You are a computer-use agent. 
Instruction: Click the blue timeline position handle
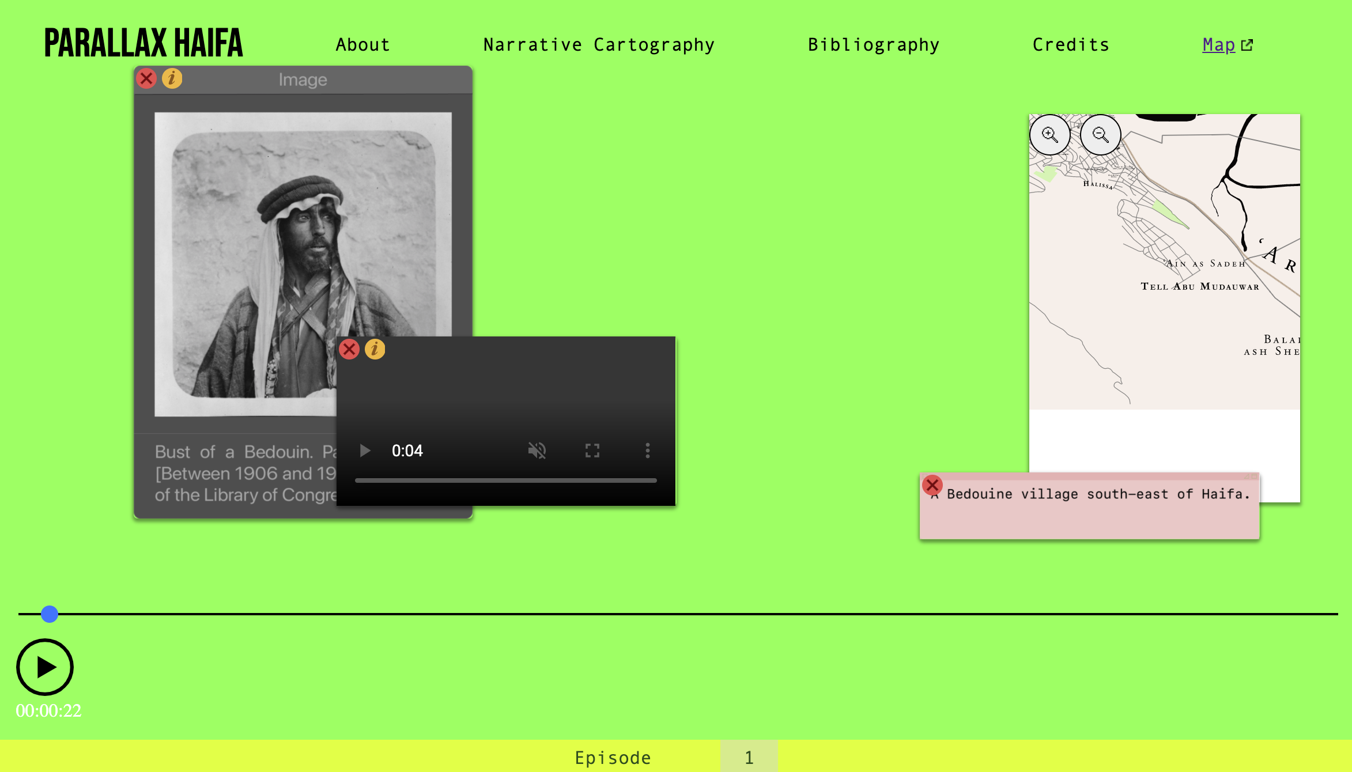click(50, 614)
